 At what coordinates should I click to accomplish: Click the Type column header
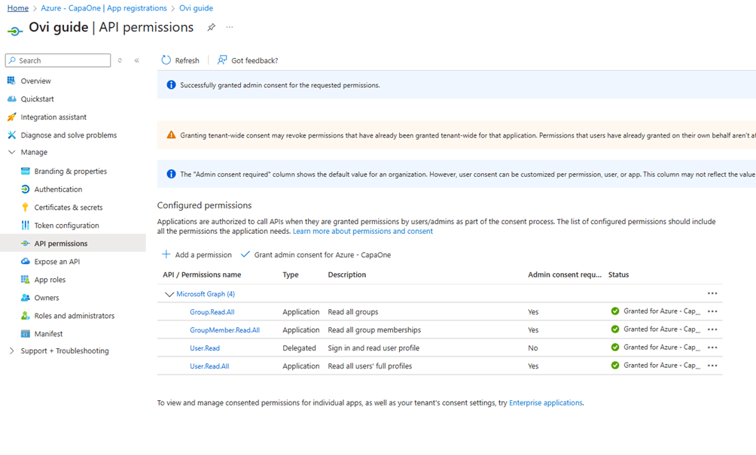tap(291, 275)
